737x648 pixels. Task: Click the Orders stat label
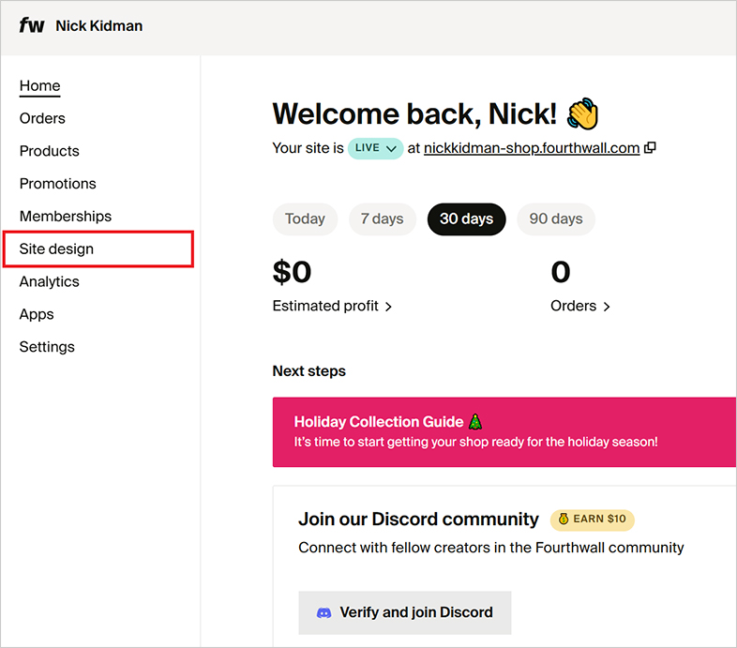pyautogui.click(x=574, y=306)
